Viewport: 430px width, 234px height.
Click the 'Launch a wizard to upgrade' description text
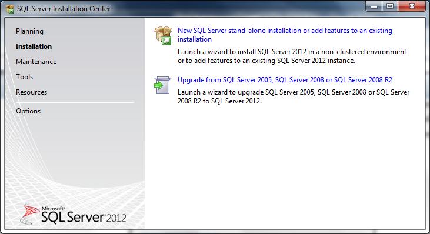[294, 96]
